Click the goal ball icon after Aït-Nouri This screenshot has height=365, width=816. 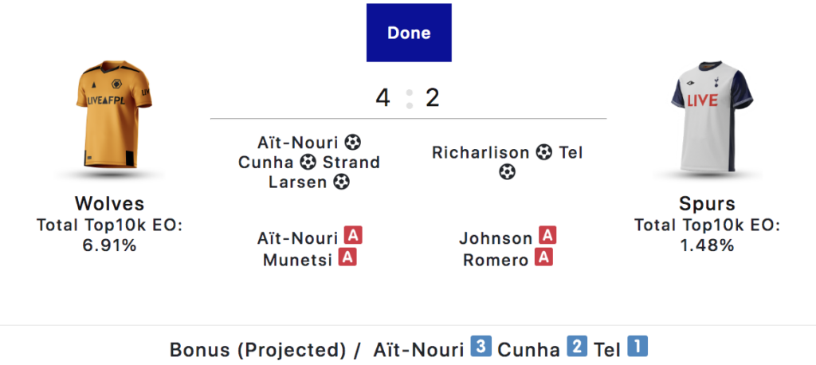coord(353,142)
